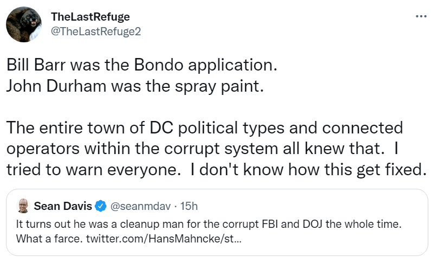Visit the @TheLastRefuge2 handle

(95, 31)
